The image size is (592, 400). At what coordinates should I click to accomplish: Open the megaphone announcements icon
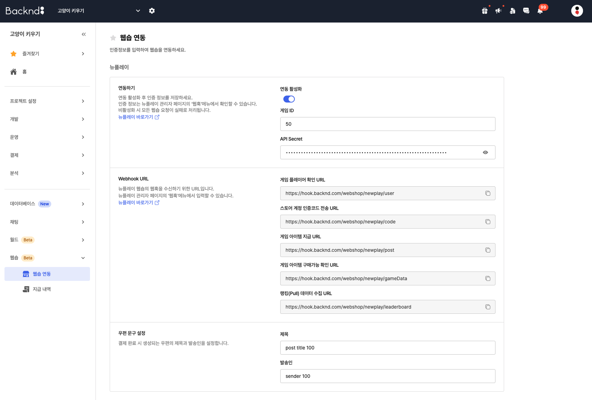(x=498, y=11)
